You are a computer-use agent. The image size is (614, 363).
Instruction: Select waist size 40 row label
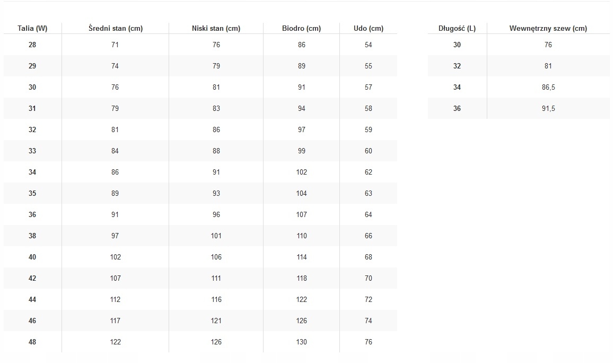32,257
